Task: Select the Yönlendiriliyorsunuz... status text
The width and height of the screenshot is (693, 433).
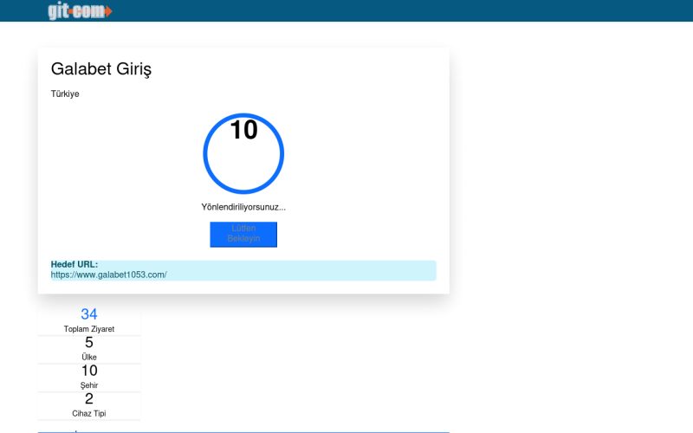Action: [x=243, y=207]
